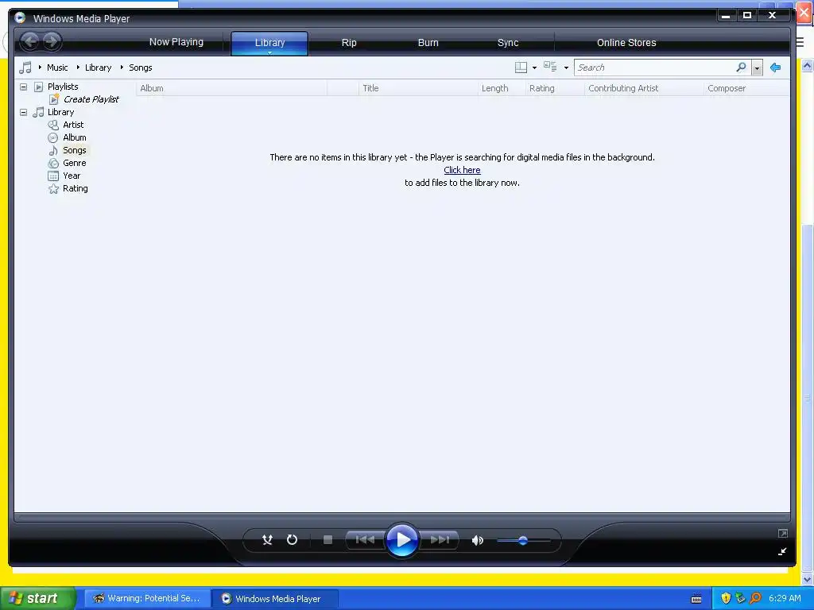This screenshot has height=610, width=814.
Task: Expand the arrow before Library breadcrumb
Action: click(78, 68)
